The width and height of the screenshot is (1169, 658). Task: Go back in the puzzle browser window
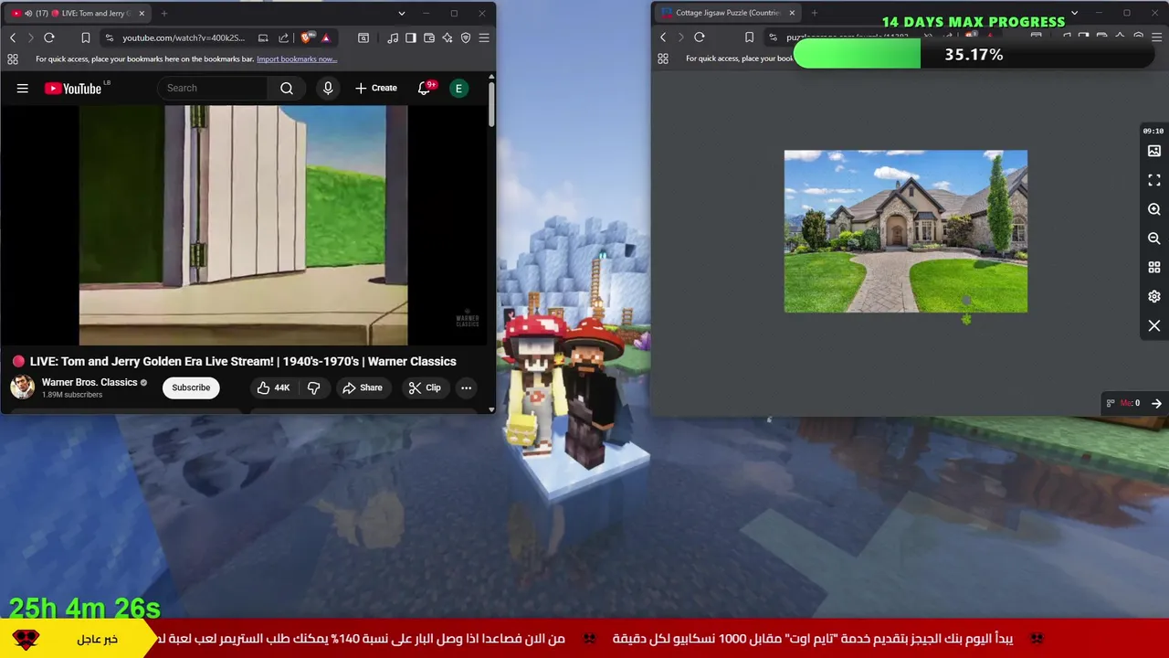(663, 37)
